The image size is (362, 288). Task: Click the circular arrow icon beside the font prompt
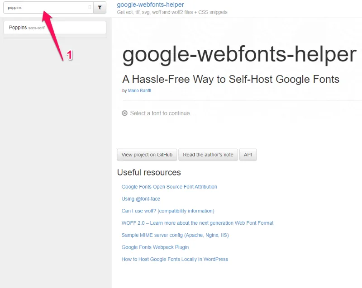point(124,113)
